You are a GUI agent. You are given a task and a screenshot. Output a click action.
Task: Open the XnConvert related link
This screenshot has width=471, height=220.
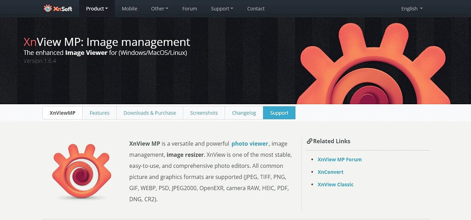click(x=331, y=172)
